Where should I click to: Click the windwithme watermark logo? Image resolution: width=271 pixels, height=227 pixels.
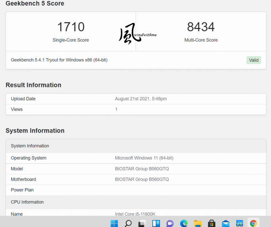(x=137, y=34)
